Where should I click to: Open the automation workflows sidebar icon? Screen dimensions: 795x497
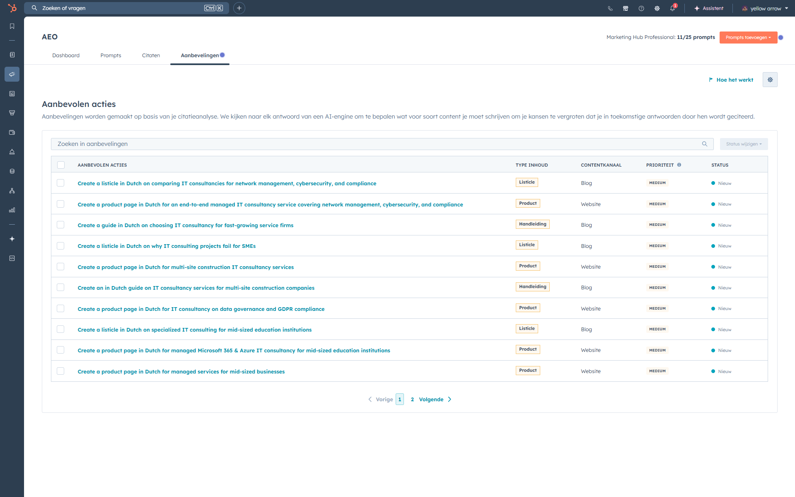coord(12,191)
